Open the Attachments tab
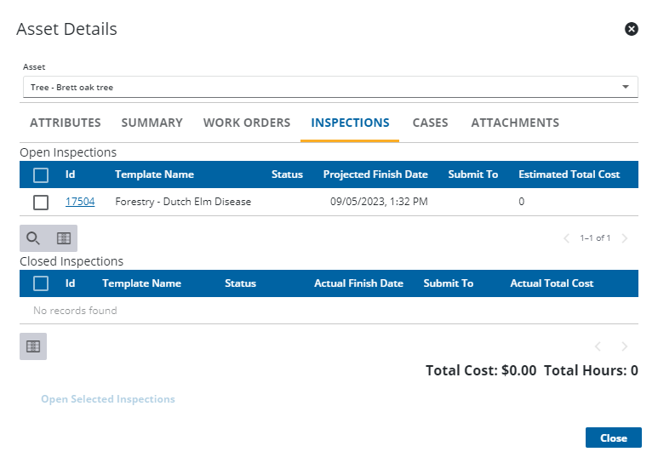The width and height of the screenshot is (658, 469). click(x=515, y=123)
